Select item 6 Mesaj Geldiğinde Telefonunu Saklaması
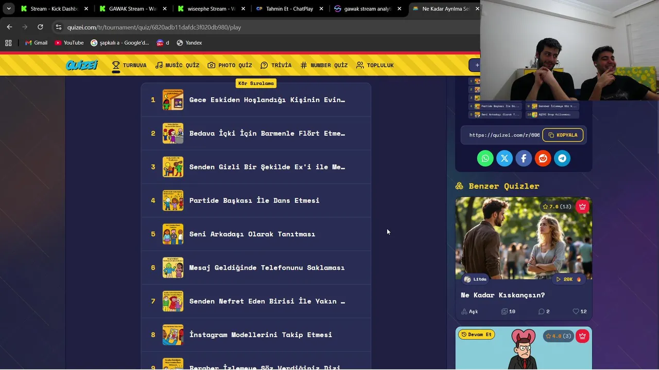The width and height of the screenshot is (659, 370). [x=256, y=268]
